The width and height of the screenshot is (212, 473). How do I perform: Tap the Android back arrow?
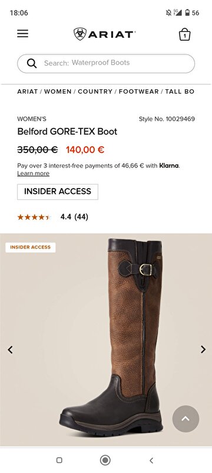pyautogui.click(x=151, y=461)
